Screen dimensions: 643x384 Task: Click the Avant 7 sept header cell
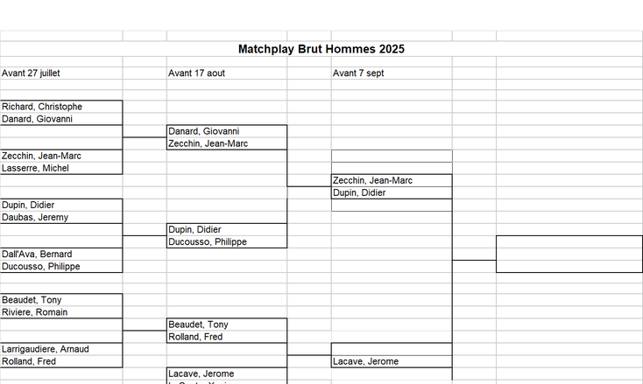[358, 73]
